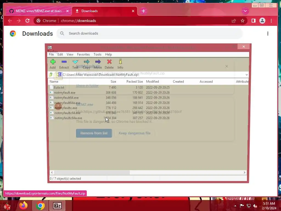Click in the Search downloads field
281x211 pixels.
[x=150, y=33]
